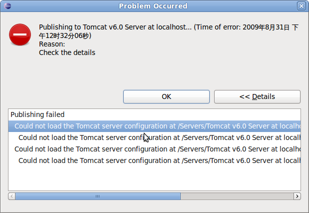Click the left scroll arrow of the details list
This screenshot has width=309, height=213.
coord(12,196)
